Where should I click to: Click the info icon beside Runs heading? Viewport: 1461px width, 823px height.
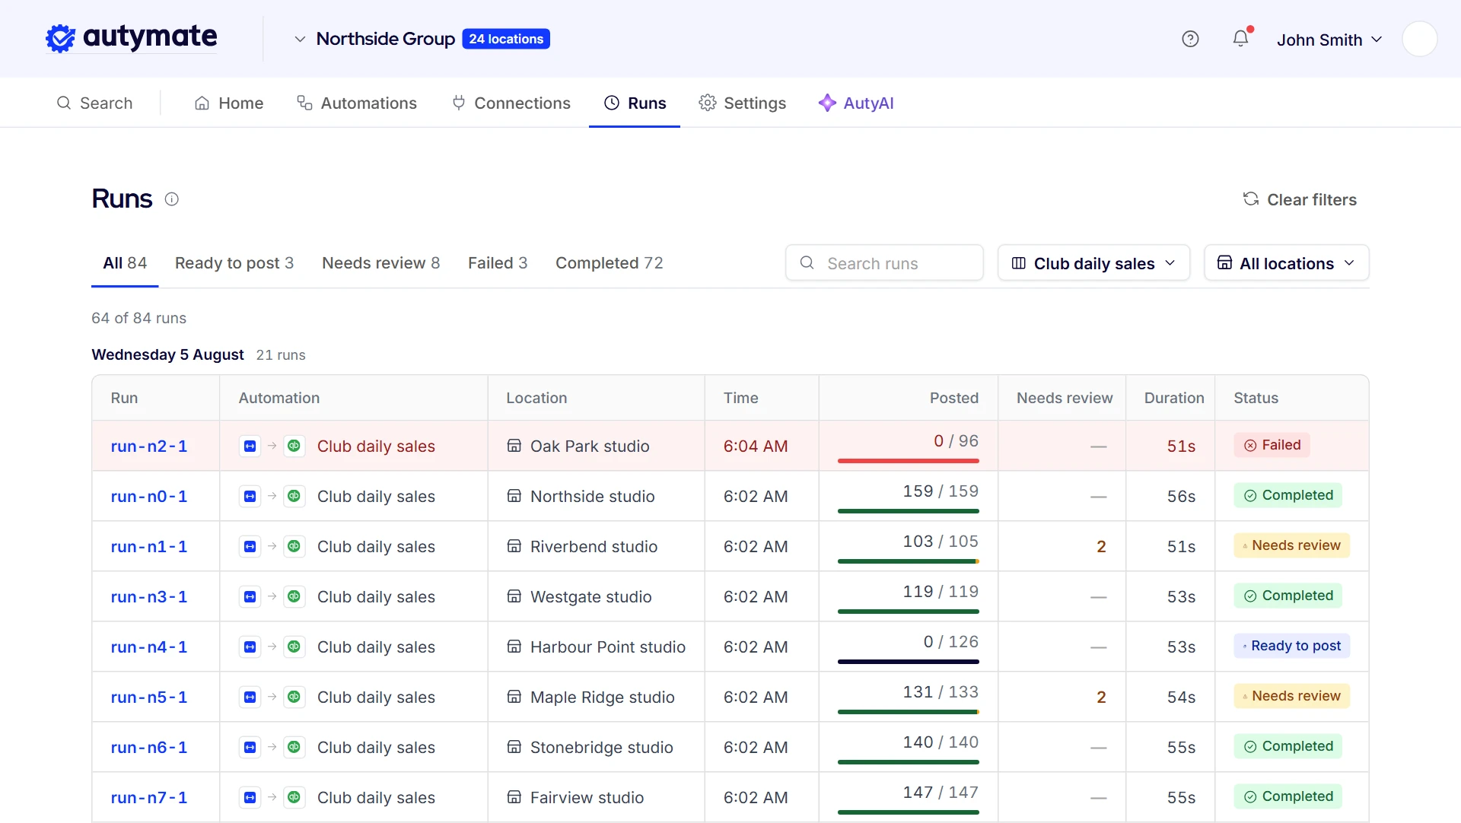point(172,199)
